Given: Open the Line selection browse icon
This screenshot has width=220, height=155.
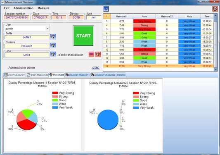Looking at the screenshot, I should point(53,54).
